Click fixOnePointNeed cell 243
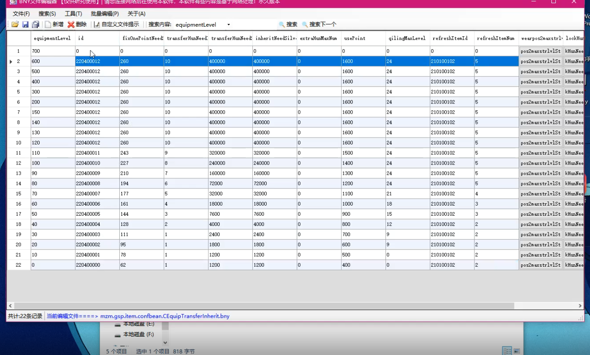Viewport: 590px width, 355px height. point(141,153)
